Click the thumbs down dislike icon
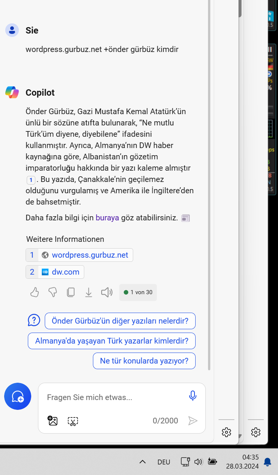 53,292
